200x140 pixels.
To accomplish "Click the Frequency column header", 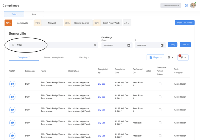I will (30, 71).
